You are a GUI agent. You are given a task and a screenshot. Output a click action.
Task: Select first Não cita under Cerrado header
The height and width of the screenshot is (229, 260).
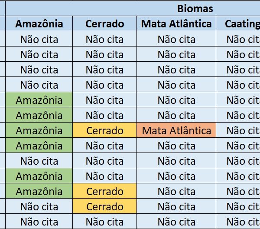pos(104,39)
